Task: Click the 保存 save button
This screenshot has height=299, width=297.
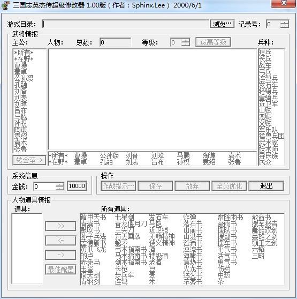Action: coord(155,186)
